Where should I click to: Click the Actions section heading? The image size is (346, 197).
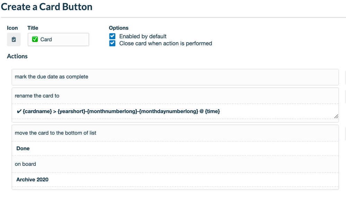tap(17, 56)
